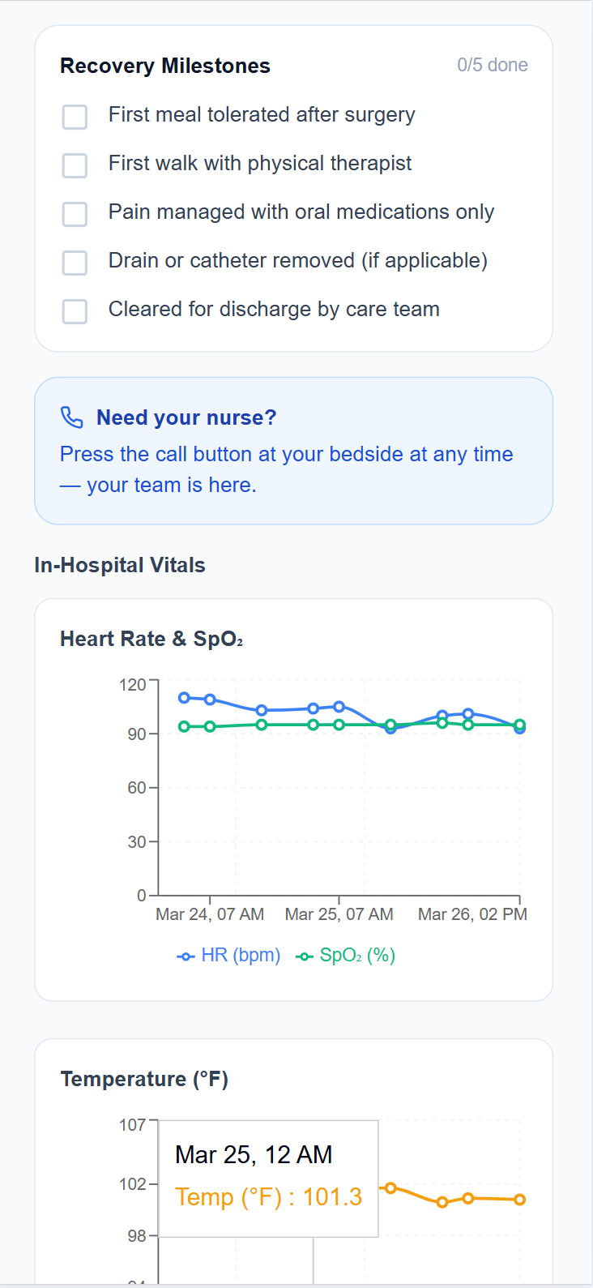The height and width of the screenshot is (1288, 593).
Task: Select the green SpO₂ legend marker icon
Action: tap(304, 956)
